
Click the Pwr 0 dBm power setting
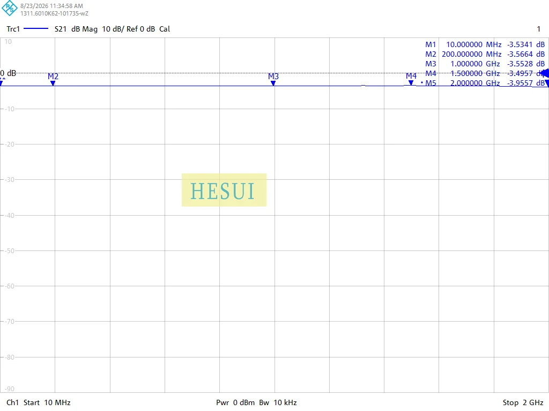click(x=235, y=402)
